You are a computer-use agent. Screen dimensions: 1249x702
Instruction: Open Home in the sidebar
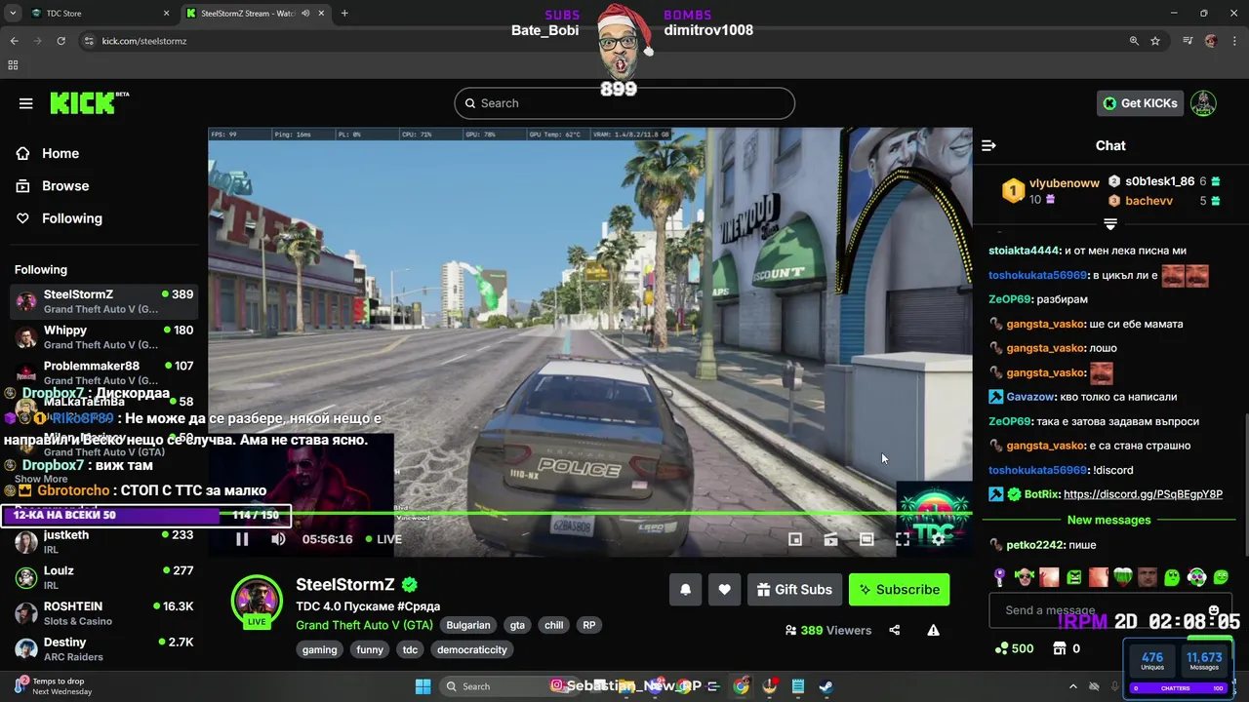(x=60, y=153)
